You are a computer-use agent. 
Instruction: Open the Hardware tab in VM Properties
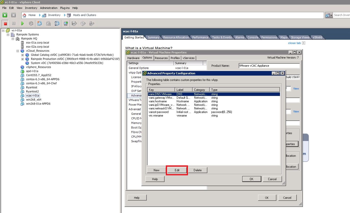point(133,58)
